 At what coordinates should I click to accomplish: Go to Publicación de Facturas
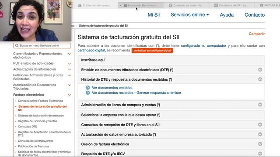[33, 147]
